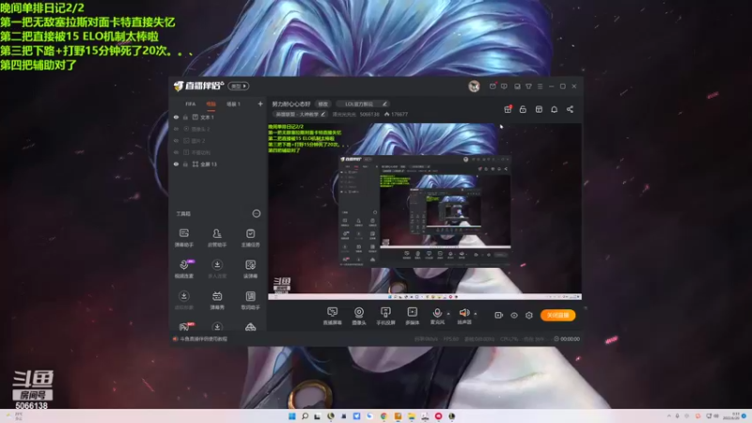Open the shop icon in the header
Image resolution: width=752 pixels, height=423 pixels.
coord(539,109)
